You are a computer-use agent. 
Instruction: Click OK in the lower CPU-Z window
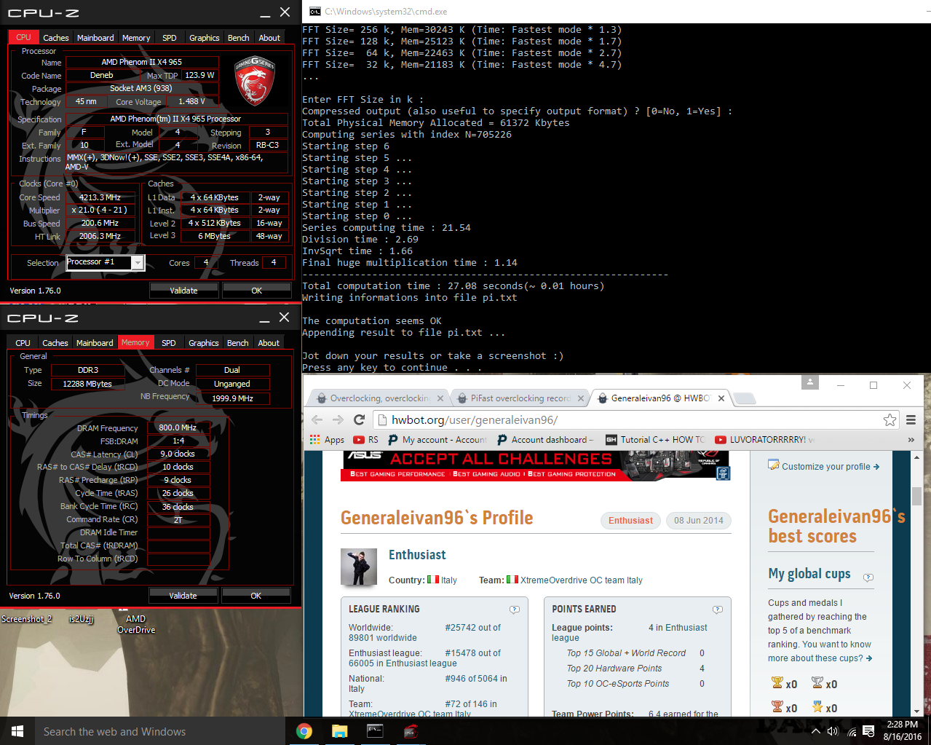coord(256,596)
